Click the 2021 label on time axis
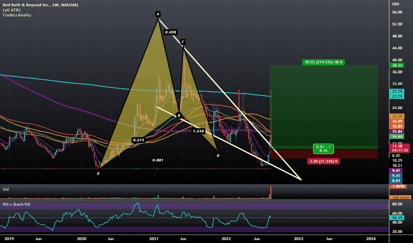Image resolution: width=413 pixels, height=243 pixels. point(154,239)
